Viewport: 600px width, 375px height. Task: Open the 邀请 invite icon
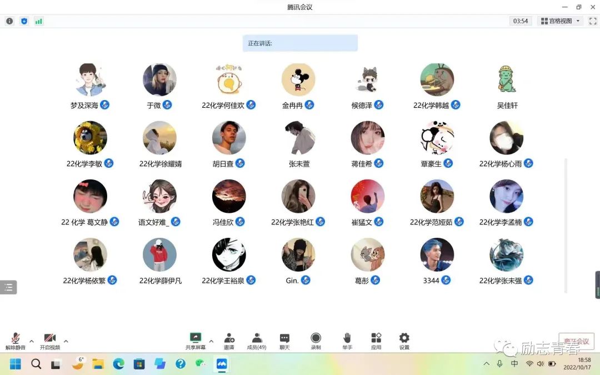click(x=229, y=338)
